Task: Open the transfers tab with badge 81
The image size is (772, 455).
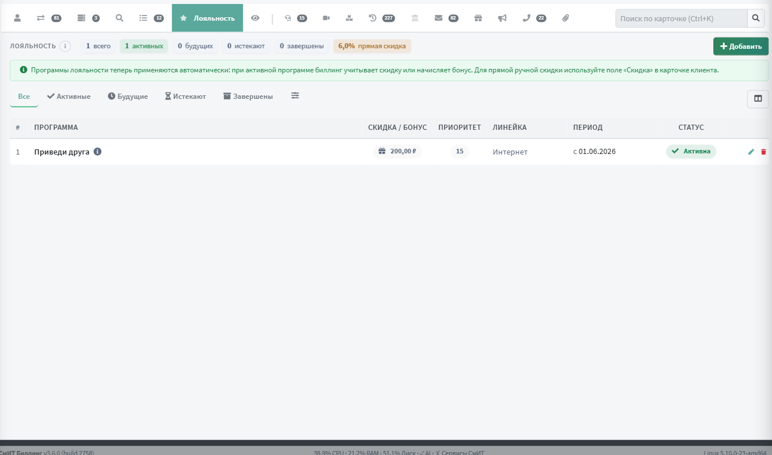Action: tap(48, 18)
